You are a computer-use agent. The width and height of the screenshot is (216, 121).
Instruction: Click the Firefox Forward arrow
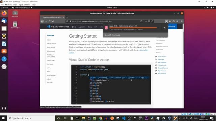(46, 21)
